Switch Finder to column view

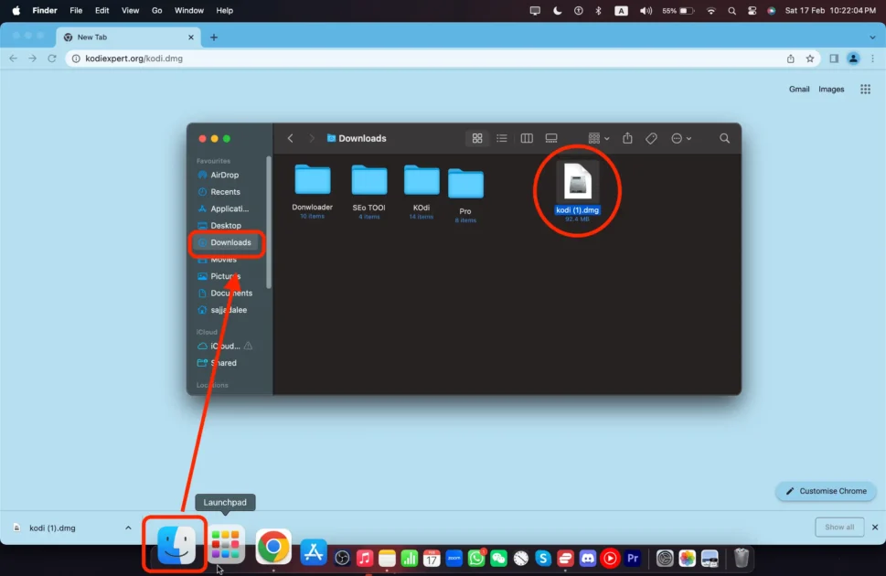pyautogui.click(x=527, y=138)
